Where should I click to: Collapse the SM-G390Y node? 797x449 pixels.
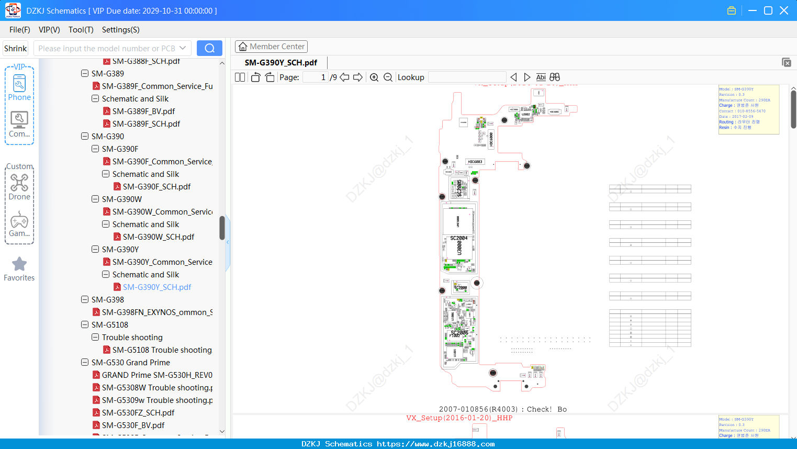[x=95, y=249]
